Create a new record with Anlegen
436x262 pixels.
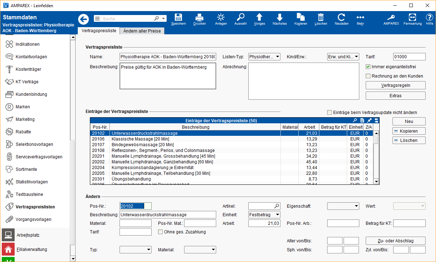tap(221, 19)
